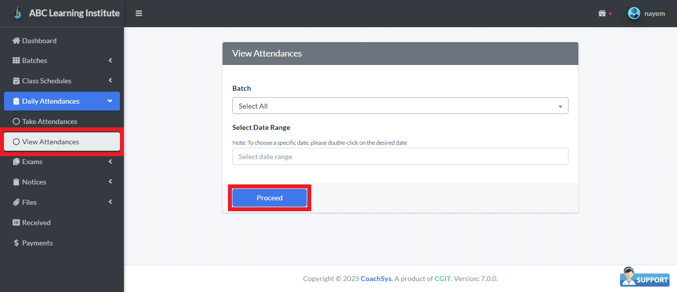Click the Received list icon
This screenshot has height=292, width=677.
point(16,223)
